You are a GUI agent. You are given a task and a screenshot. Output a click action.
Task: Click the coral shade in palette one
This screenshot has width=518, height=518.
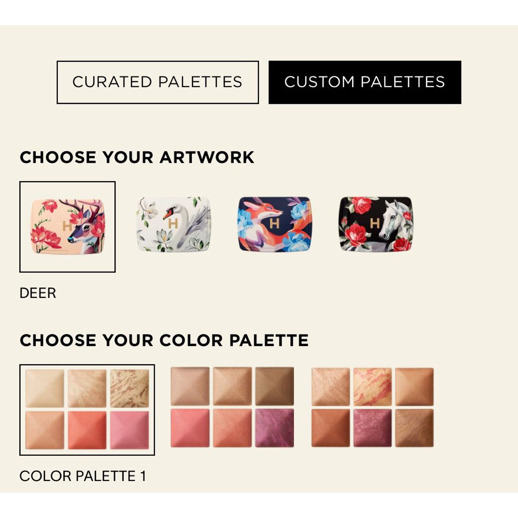pos(87,430)
